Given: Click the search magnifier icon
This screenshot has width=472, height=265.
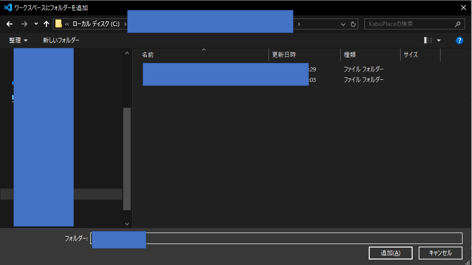Looking at the screenshot, I should [458, 24].
